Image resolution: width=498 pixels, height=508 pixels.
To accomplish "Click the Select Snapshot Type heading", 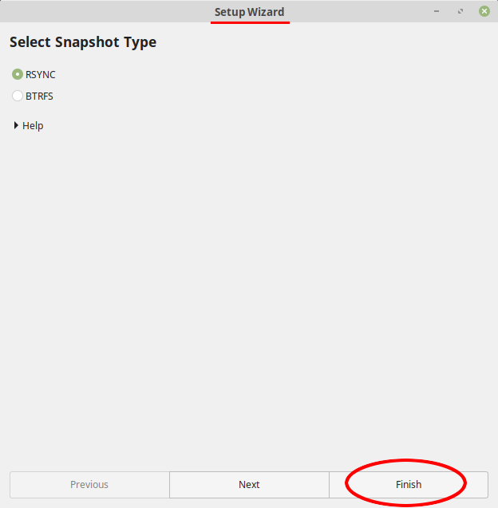I will pyautogui.click(x=83, y=42).
